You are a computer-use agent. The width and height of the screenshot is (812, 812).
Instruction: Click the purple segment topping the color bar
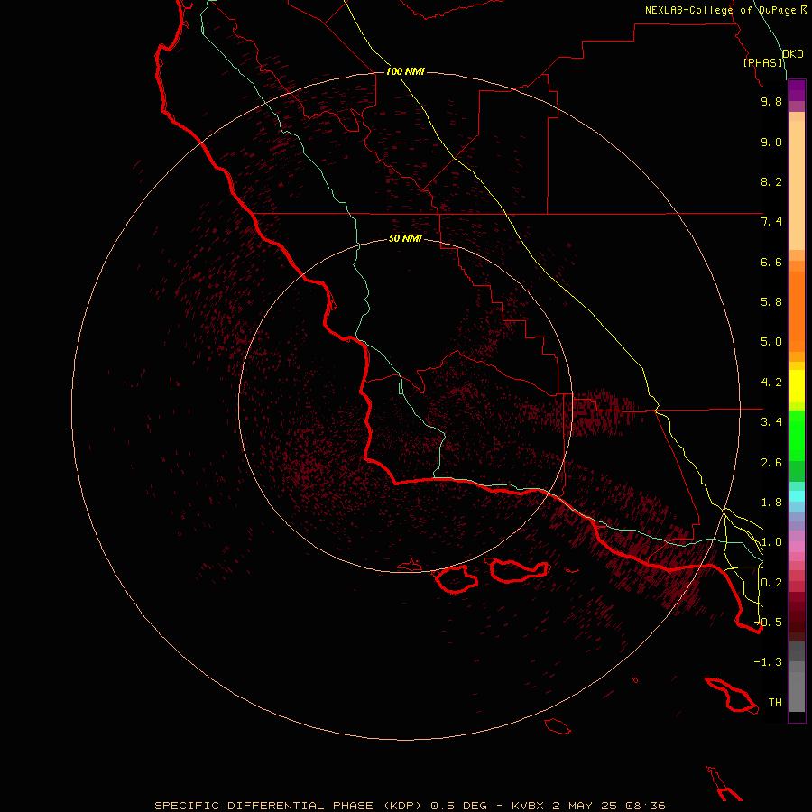797,90
